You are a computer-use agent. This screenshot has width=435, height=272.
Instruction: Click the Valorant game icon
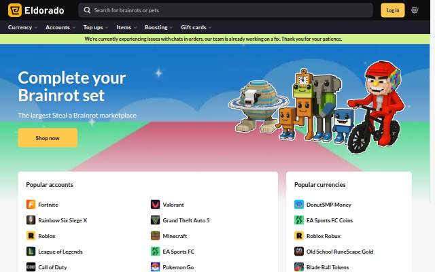pos(156,204)
